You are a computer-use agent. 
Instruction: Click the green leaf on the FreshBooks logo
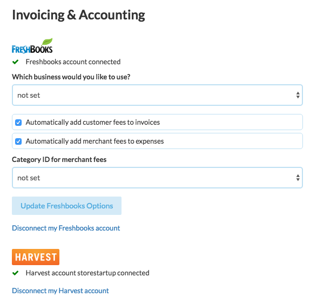pos(47,42)
